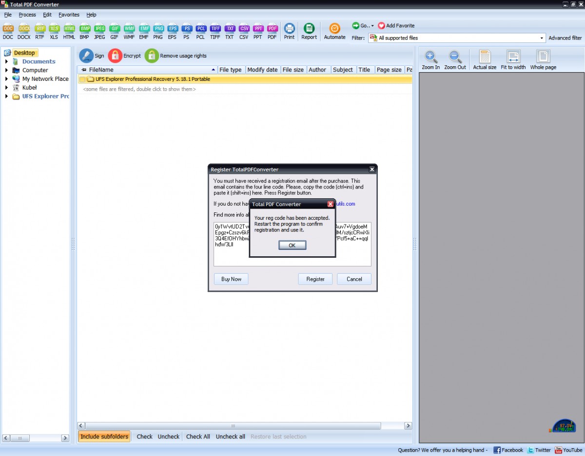585x456 pixels.
Task: Toggle the Include subfolders button
Action: pyautogui.click(x=104, y=437)
